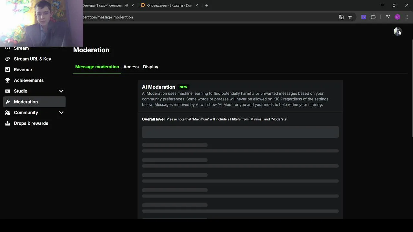Open the Chrome three-dot menu
This screenshot has width=413, height=232.
pos(407,17)
